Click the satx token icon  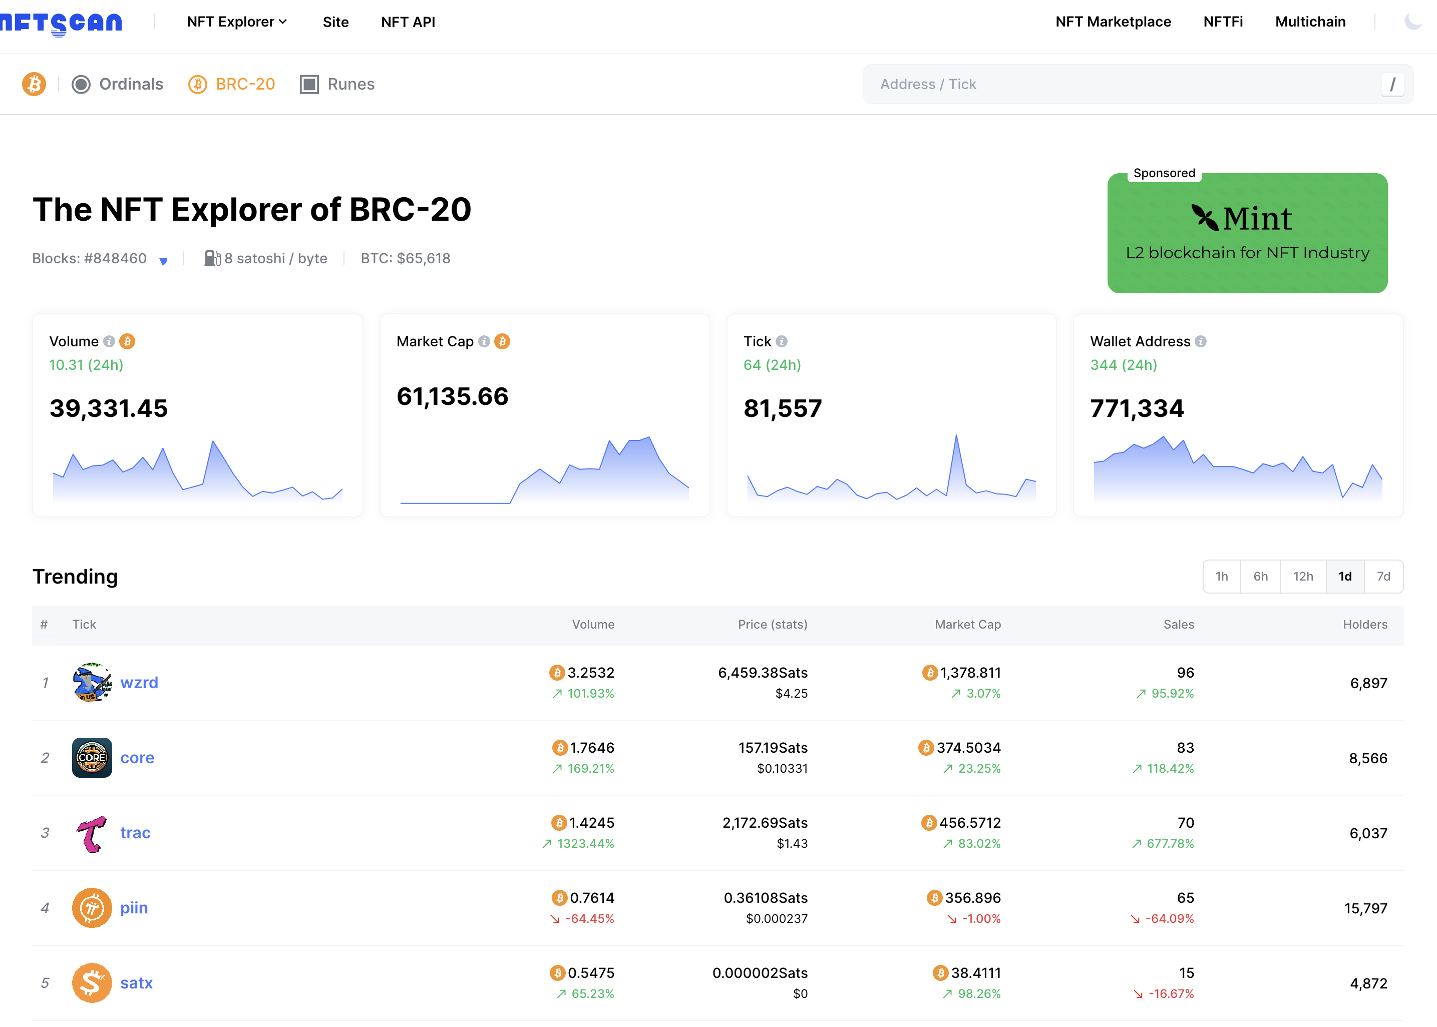[92, 983]
